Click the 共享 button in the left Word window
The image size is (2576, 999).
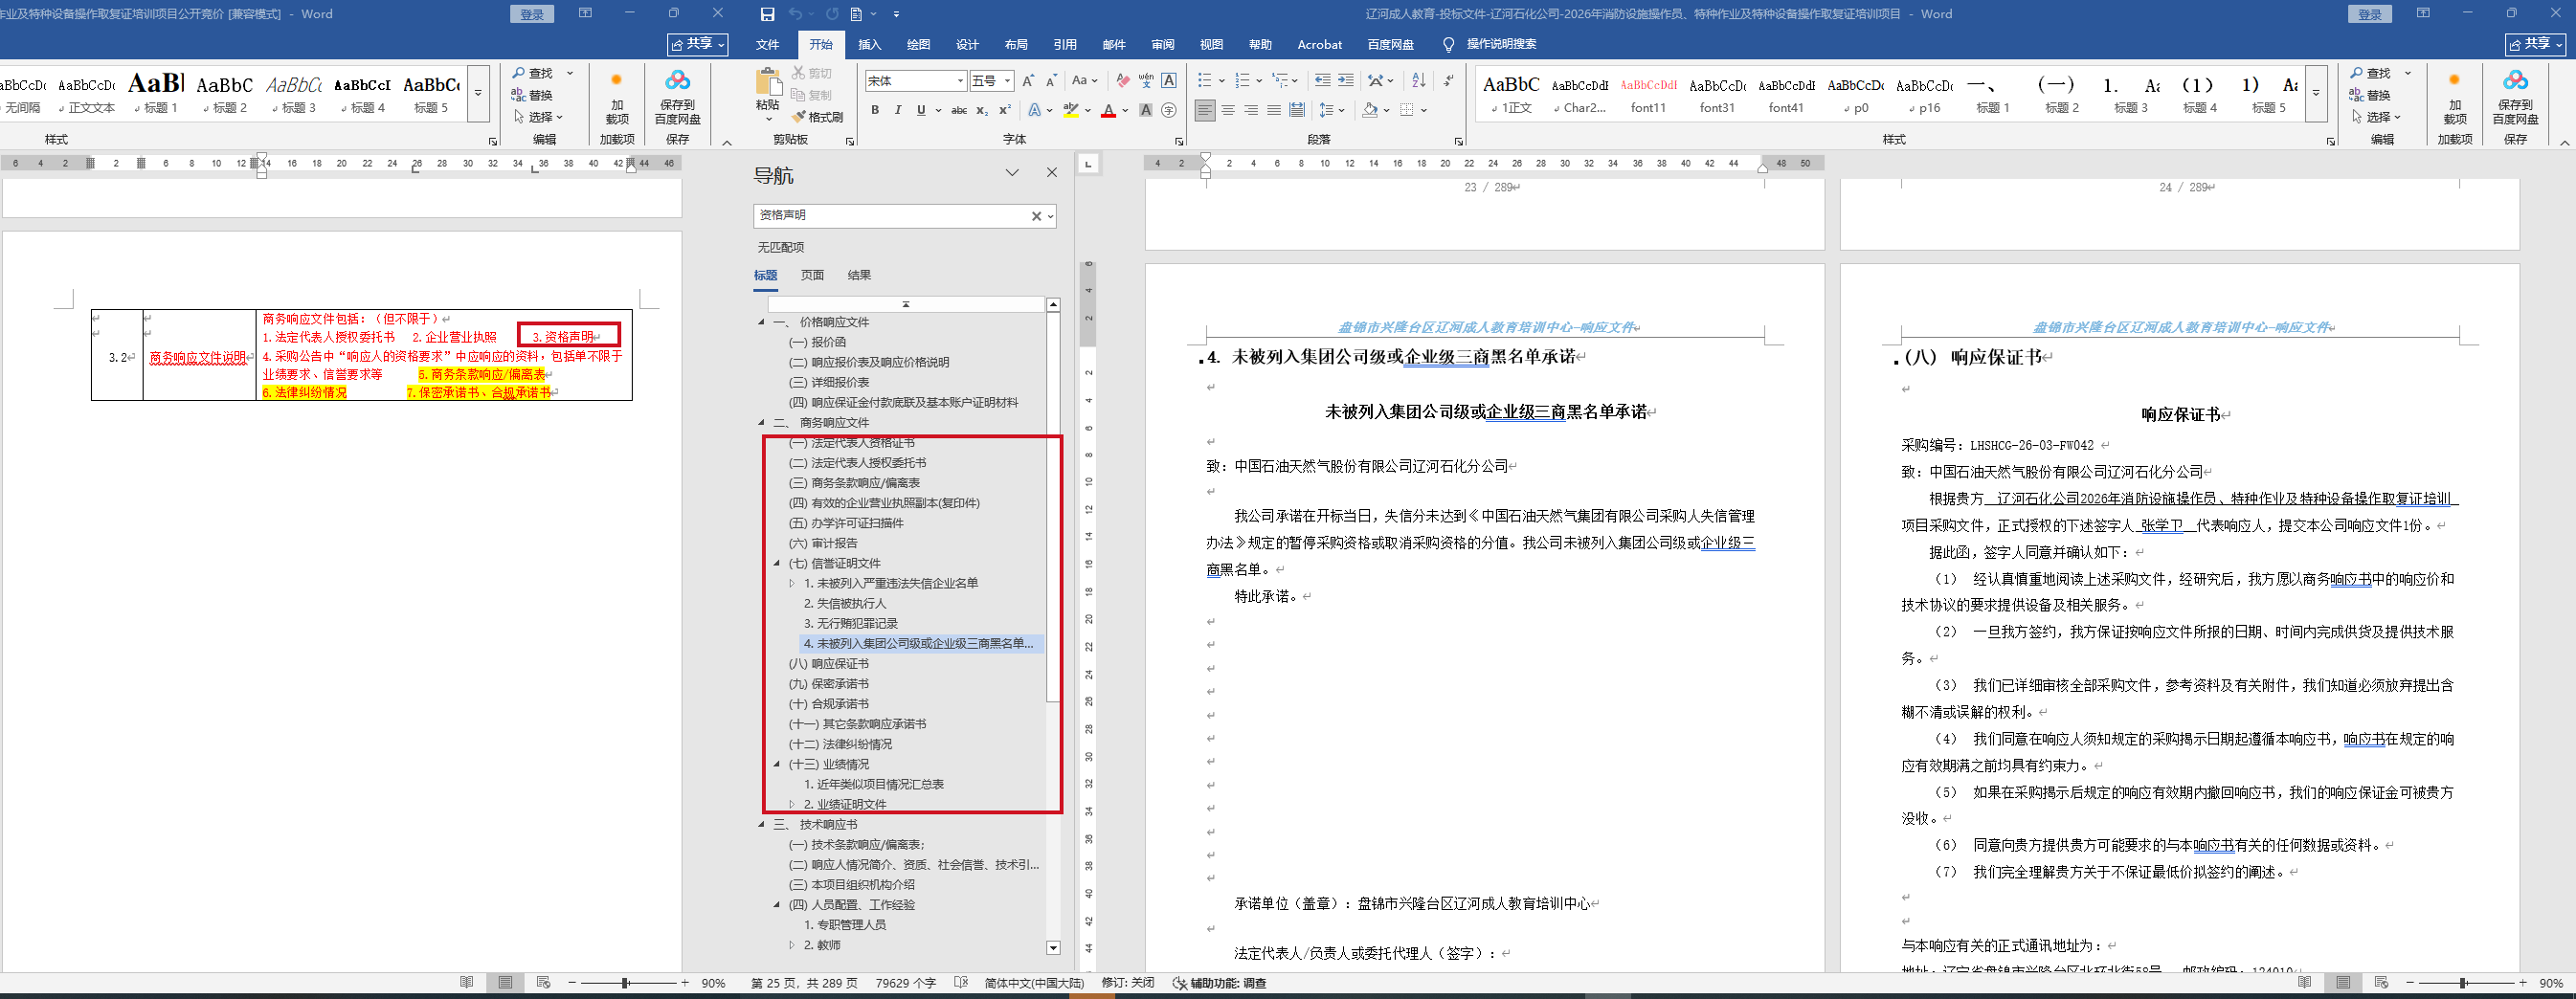[698, 44]
